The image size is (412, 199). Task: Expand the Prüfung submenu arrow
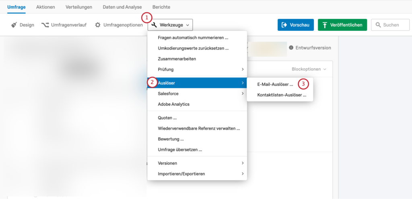(x=243, y=69)
